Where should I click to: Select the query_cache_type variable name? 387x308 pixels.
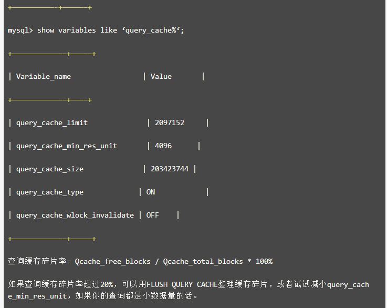coord(49,192)
